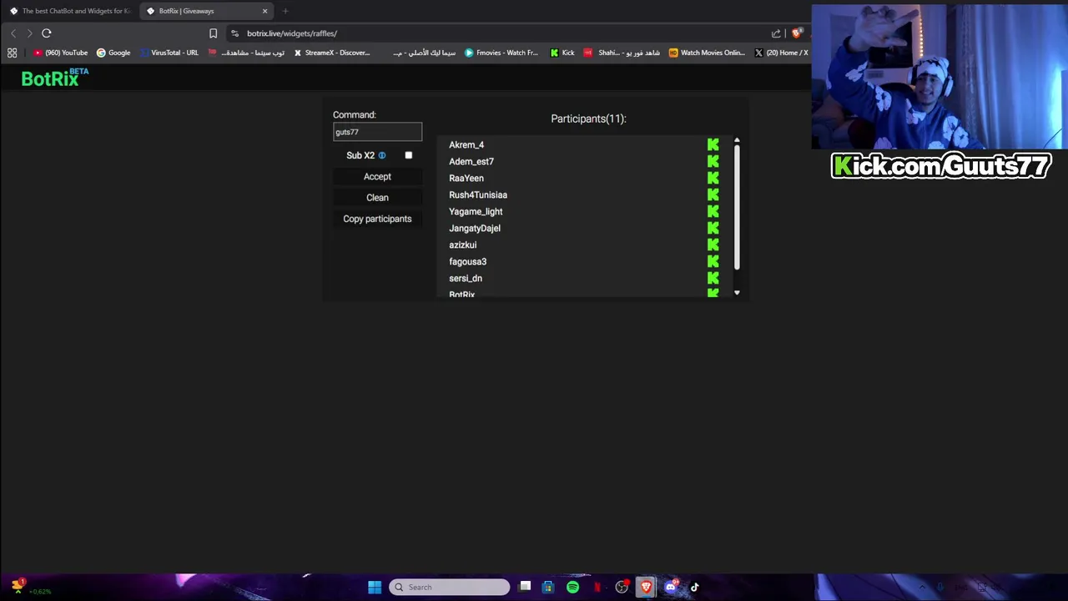Click the Kick icon next to Rush4Tunisiaa
The image size is (1068, 601).
(713, 194)
